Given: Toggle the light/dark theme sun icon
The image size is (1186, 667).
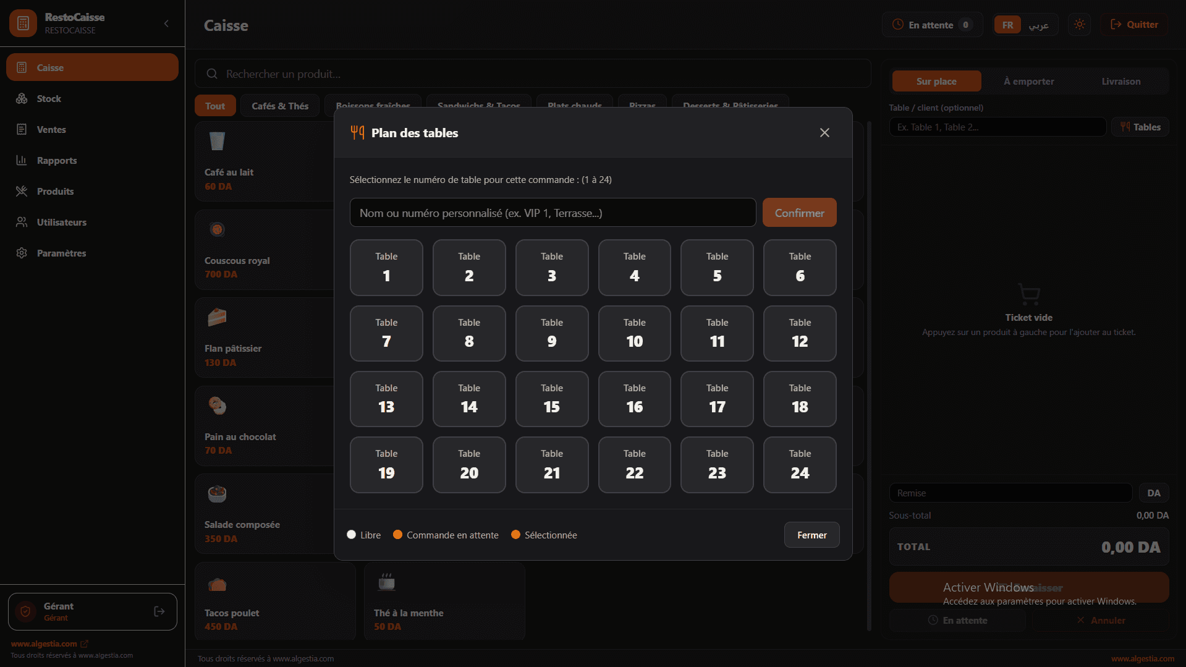Looking at the screenshot, I should coord(1079,25).
